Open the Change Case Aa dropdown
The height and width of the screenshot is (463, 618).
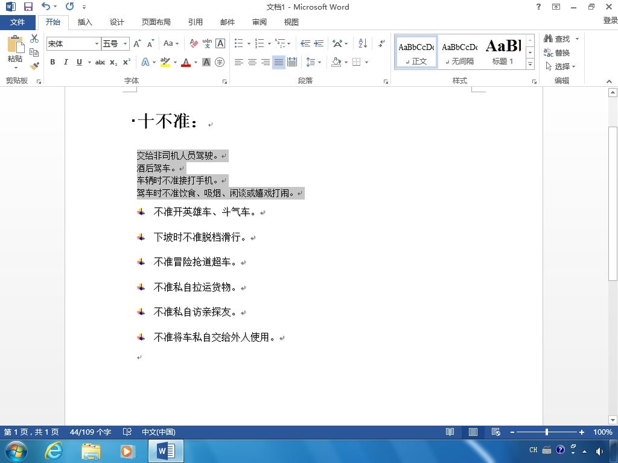point(171,43)
